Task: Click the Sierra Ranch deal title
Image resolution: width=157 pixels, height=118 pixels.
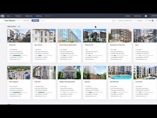Action: [38, 45]
